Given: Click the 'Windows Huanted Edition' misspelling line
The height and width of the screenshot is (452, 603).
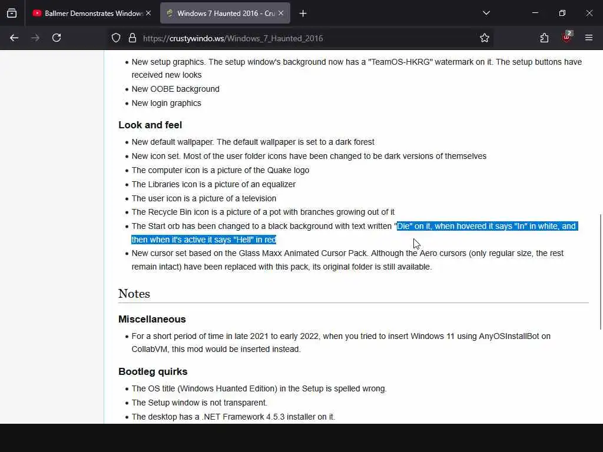Looking at the screenshot, I should [259, 388].
